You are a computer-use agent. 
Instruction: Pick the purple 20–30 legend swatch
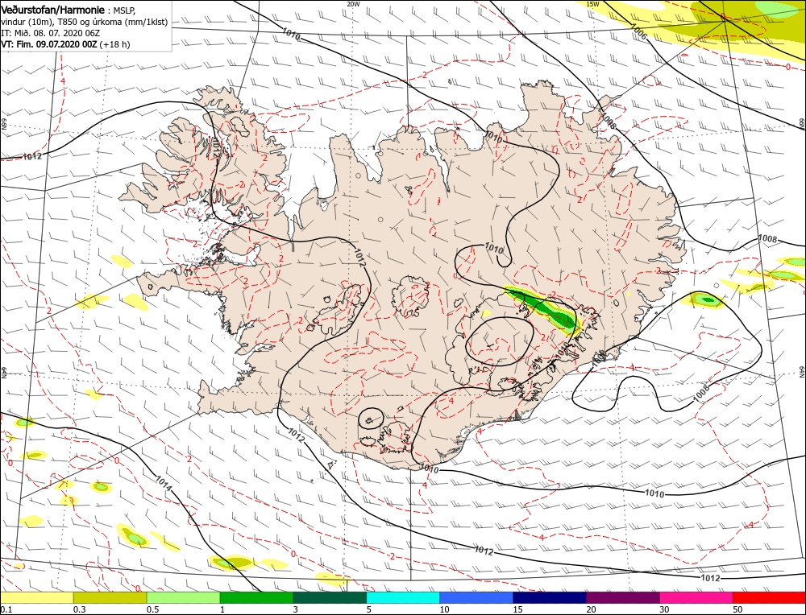pyautogui.click(x=622, y=597)
